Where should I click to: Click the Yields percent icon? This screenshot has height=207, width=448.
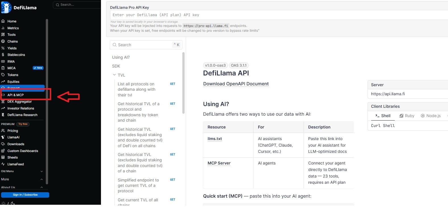point(3,48)
